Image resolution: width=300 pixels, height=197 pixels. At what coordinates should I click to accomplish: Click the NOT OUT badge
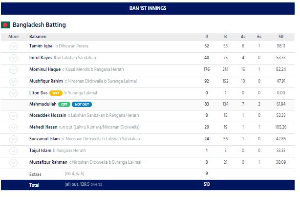pyautogui.click(x=82, y=105)
